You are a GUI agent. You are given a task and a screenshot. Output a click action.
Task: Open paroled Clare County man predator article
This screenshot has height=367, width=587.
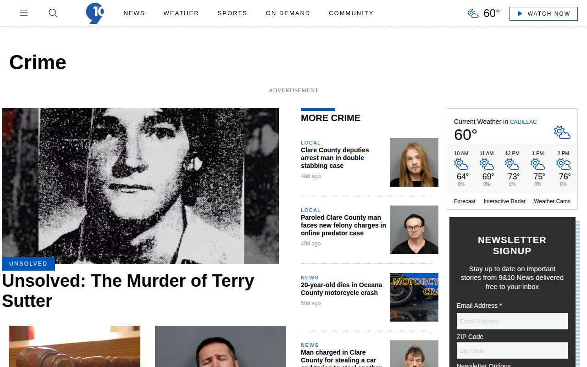click(x=343, y=225)
